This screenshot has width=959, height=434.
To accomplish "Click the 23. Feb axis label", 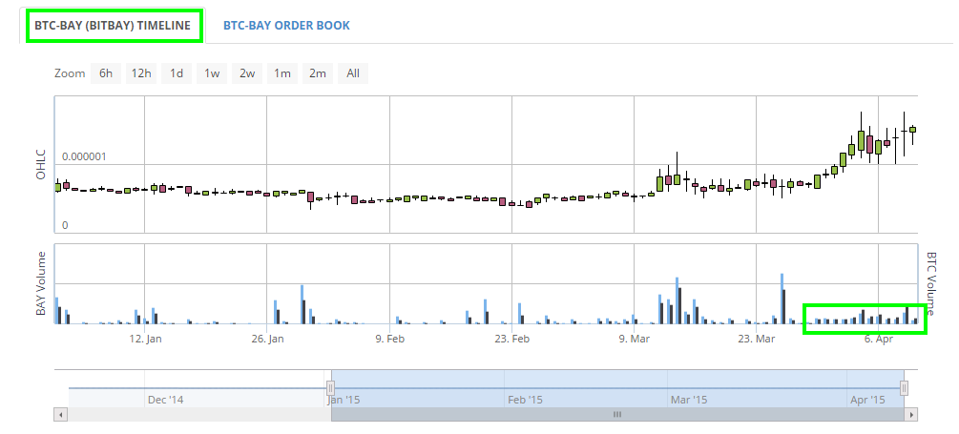I will (511, 339).
